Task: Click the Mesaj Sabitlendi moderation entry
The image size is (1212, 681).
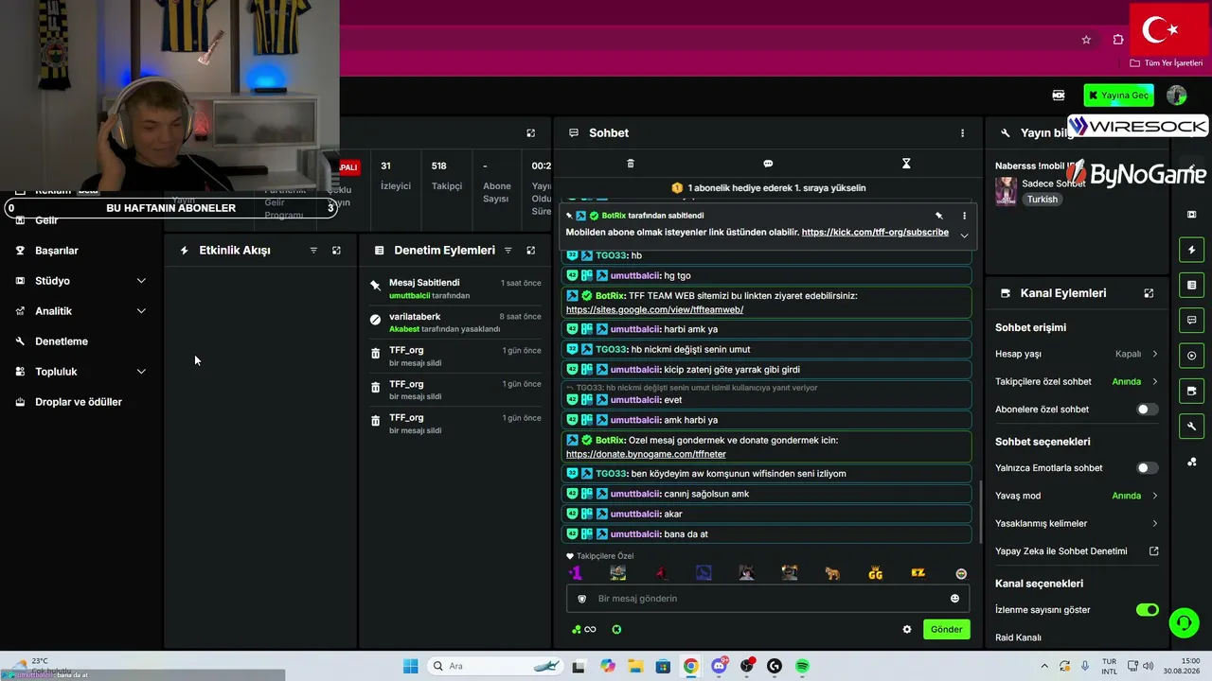Action: coord(455,288)
